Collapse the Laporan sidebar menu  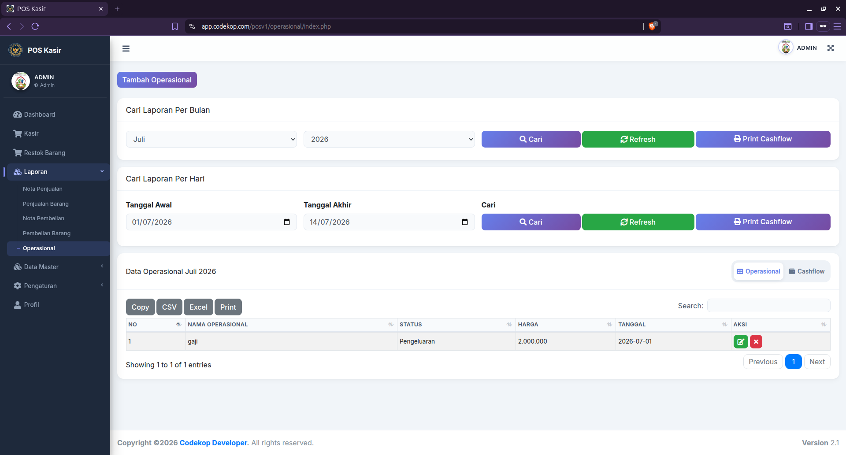tap(58, 172)
